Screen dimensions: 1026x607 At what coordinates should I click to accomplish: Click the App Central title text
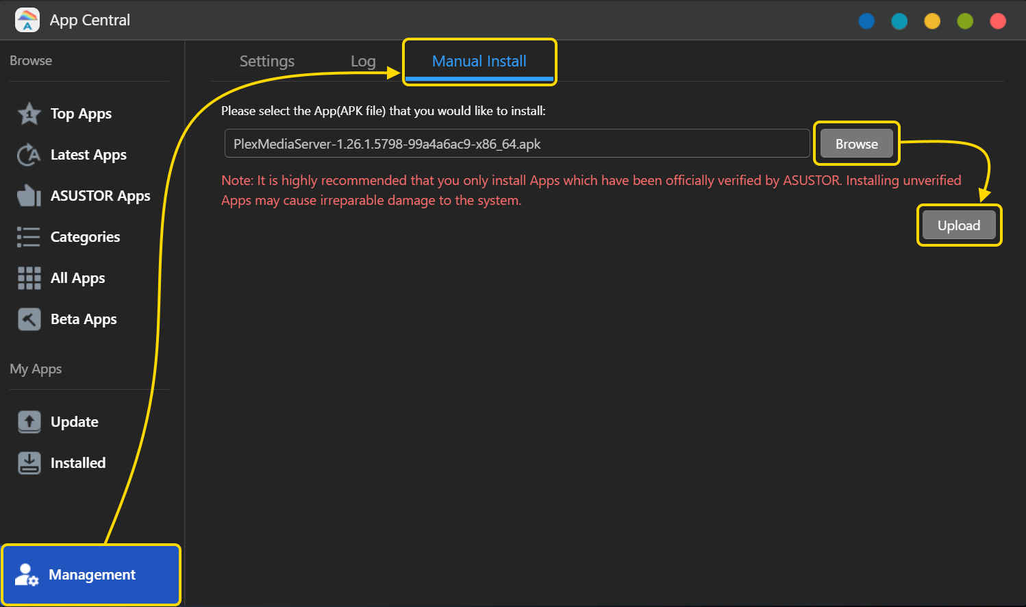click(90, 20)
